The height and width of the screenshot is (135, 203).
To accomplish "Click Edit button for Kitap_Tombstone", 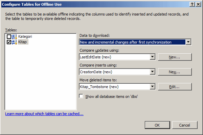I will pos(174,87).
